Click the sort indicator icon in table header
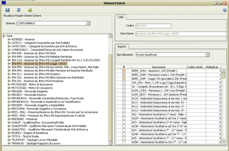The height and width of the screenshot is (151, 229). (x=124, y=67)
